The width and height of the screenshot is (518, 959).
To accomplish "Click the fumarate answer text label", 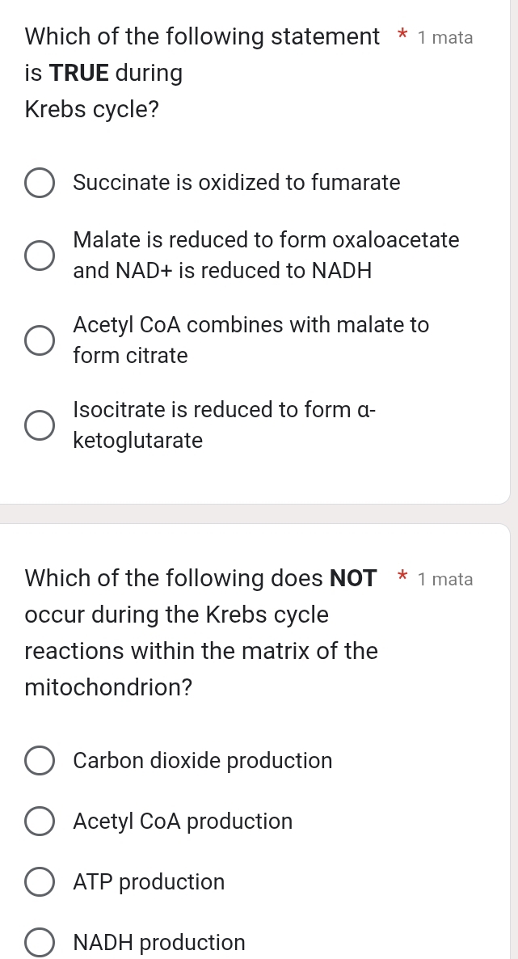I will coord(237,183).
